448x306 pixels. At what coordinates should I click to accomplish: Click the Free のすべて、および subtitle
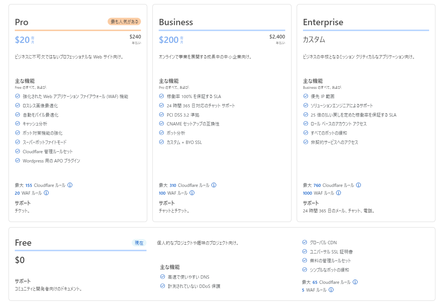coord(30,88)
